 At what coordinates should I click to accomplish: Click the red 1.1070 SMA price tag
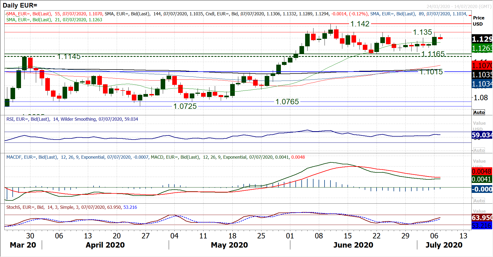(482, 65)
